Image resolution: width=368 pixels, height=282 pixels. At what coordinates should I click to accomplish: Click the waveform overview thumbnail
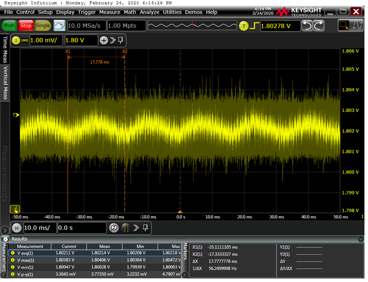click(192, 26)
